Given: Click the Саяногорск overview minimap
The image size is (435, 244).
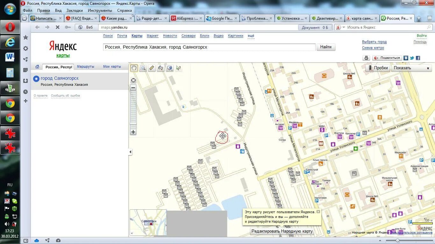Looking at the screenshot, I should (x=148, y=223).
